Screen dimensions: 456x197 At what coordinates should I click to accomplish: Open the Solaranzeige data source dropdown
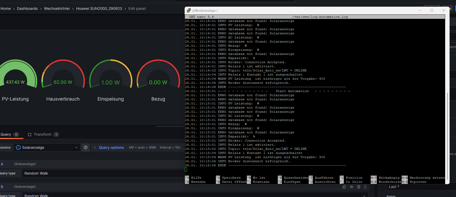pos(47,147)
